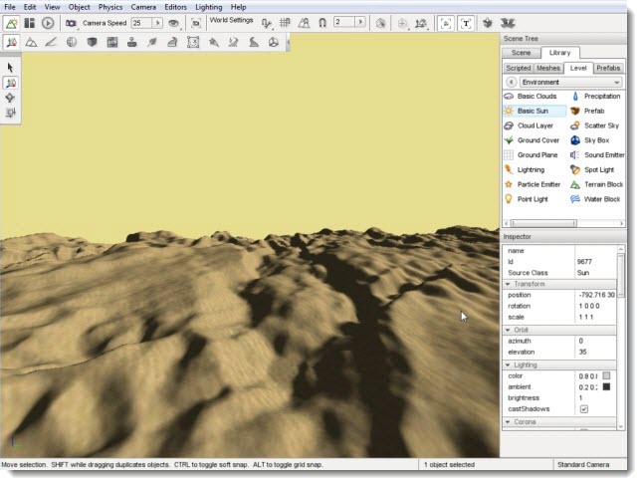Pick the Particle Emitter library item

(x=538, y=184)
